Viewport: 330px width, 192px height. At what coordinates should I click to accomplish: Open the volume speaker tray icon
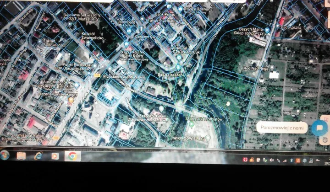[x=272, y=160]
